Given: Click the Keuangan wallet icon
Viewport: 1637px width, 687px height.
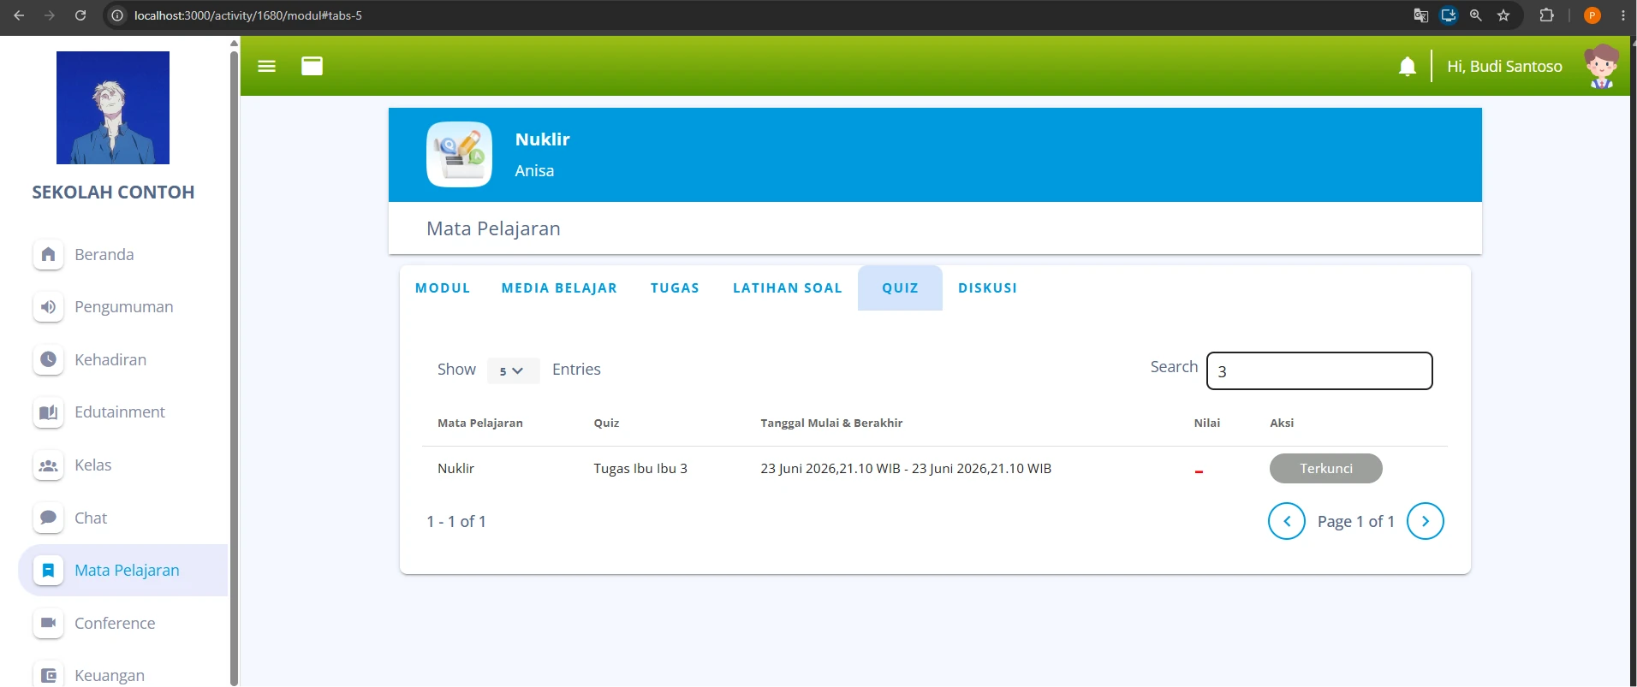Looking at the screenshot, I should tap(49, 675).
